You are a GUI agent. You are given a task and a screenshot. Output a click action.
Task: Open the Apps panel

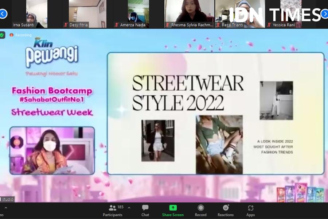(x=250, y=211)
